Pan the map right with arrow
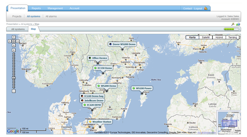This screenshot has width=247, height=137. pyautogui.click(x=18, y=41)
